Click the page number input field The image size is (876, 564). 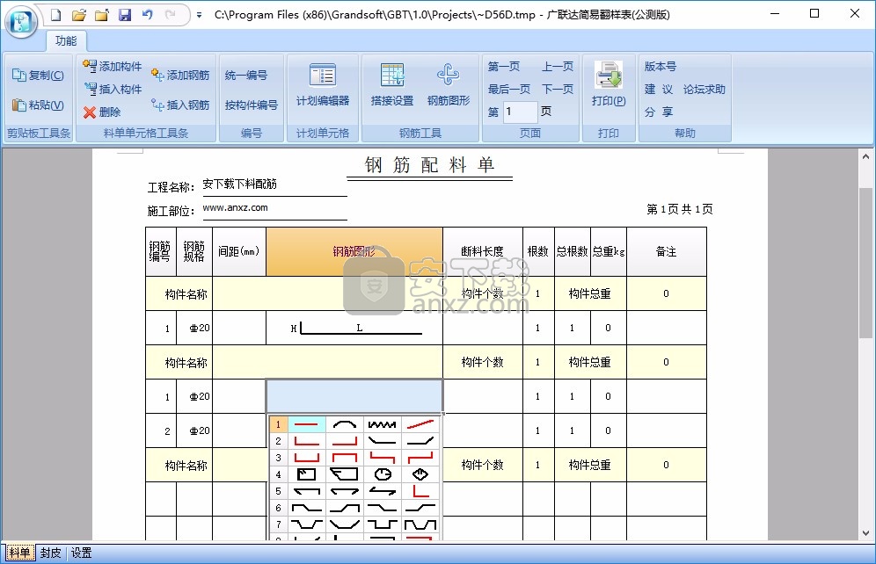520,112
